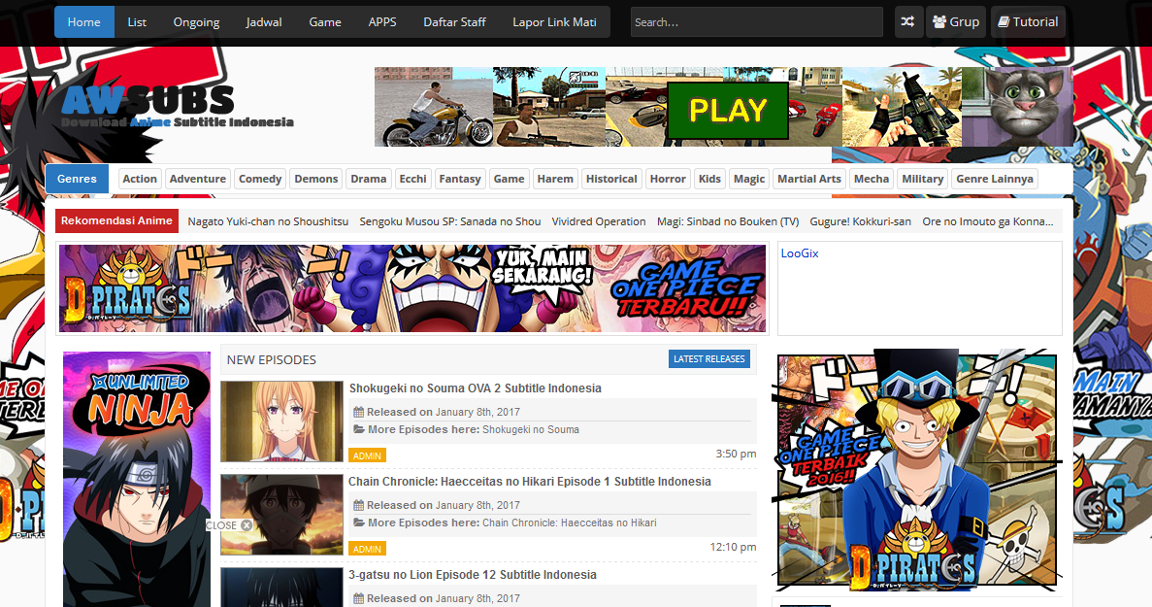This screenshot has height=607, width=1152.
Task: Filter by Ecchi genre
Action: (412, 179)
